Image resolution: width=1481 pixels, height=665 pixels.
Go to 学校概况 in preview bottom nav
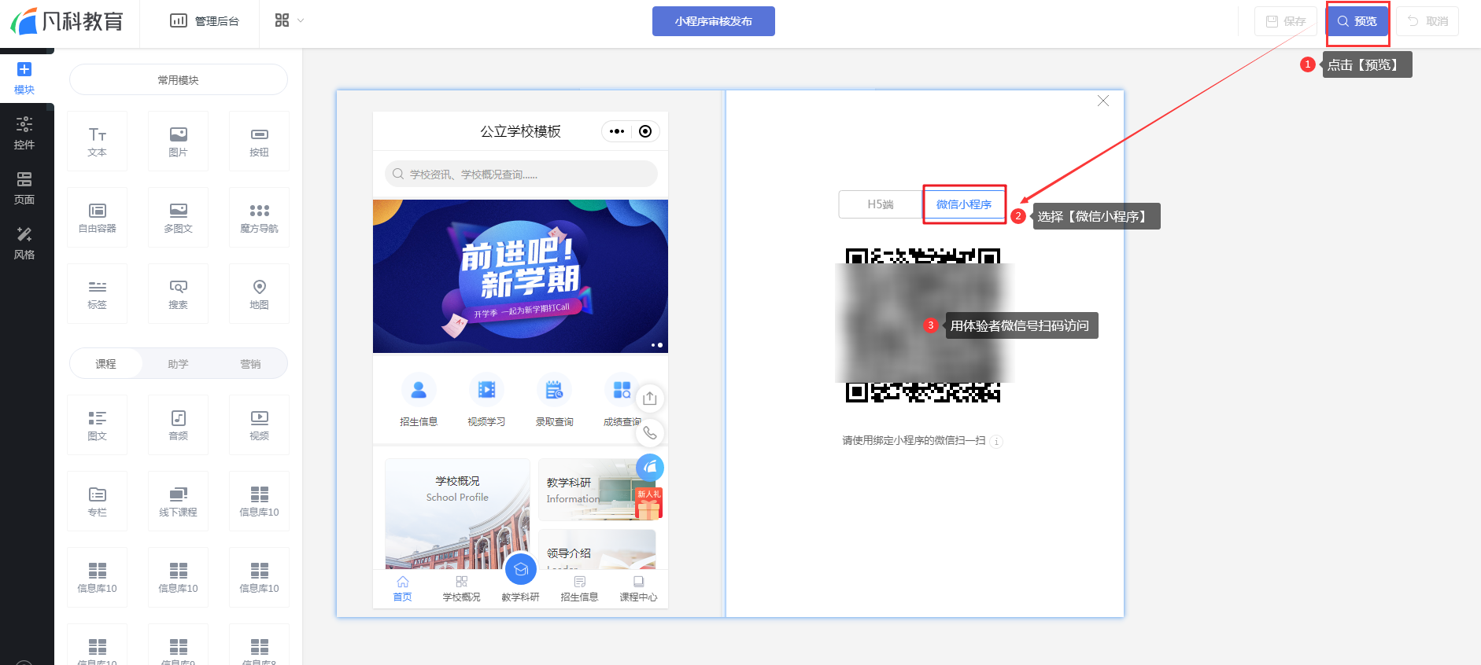pyautogui.click(x=461, y=589)
